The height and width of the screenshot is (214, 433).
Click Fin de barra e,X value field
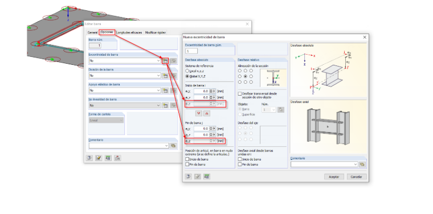pyautogui.click(x=201, y=129)
